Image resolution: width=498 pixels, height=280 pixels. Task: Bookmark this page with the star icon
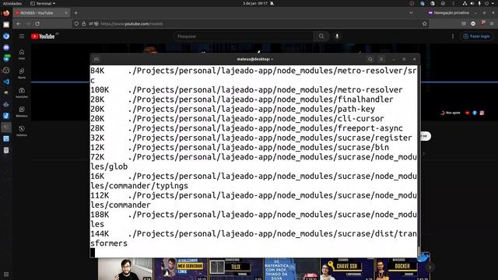[x=424, y=23]
